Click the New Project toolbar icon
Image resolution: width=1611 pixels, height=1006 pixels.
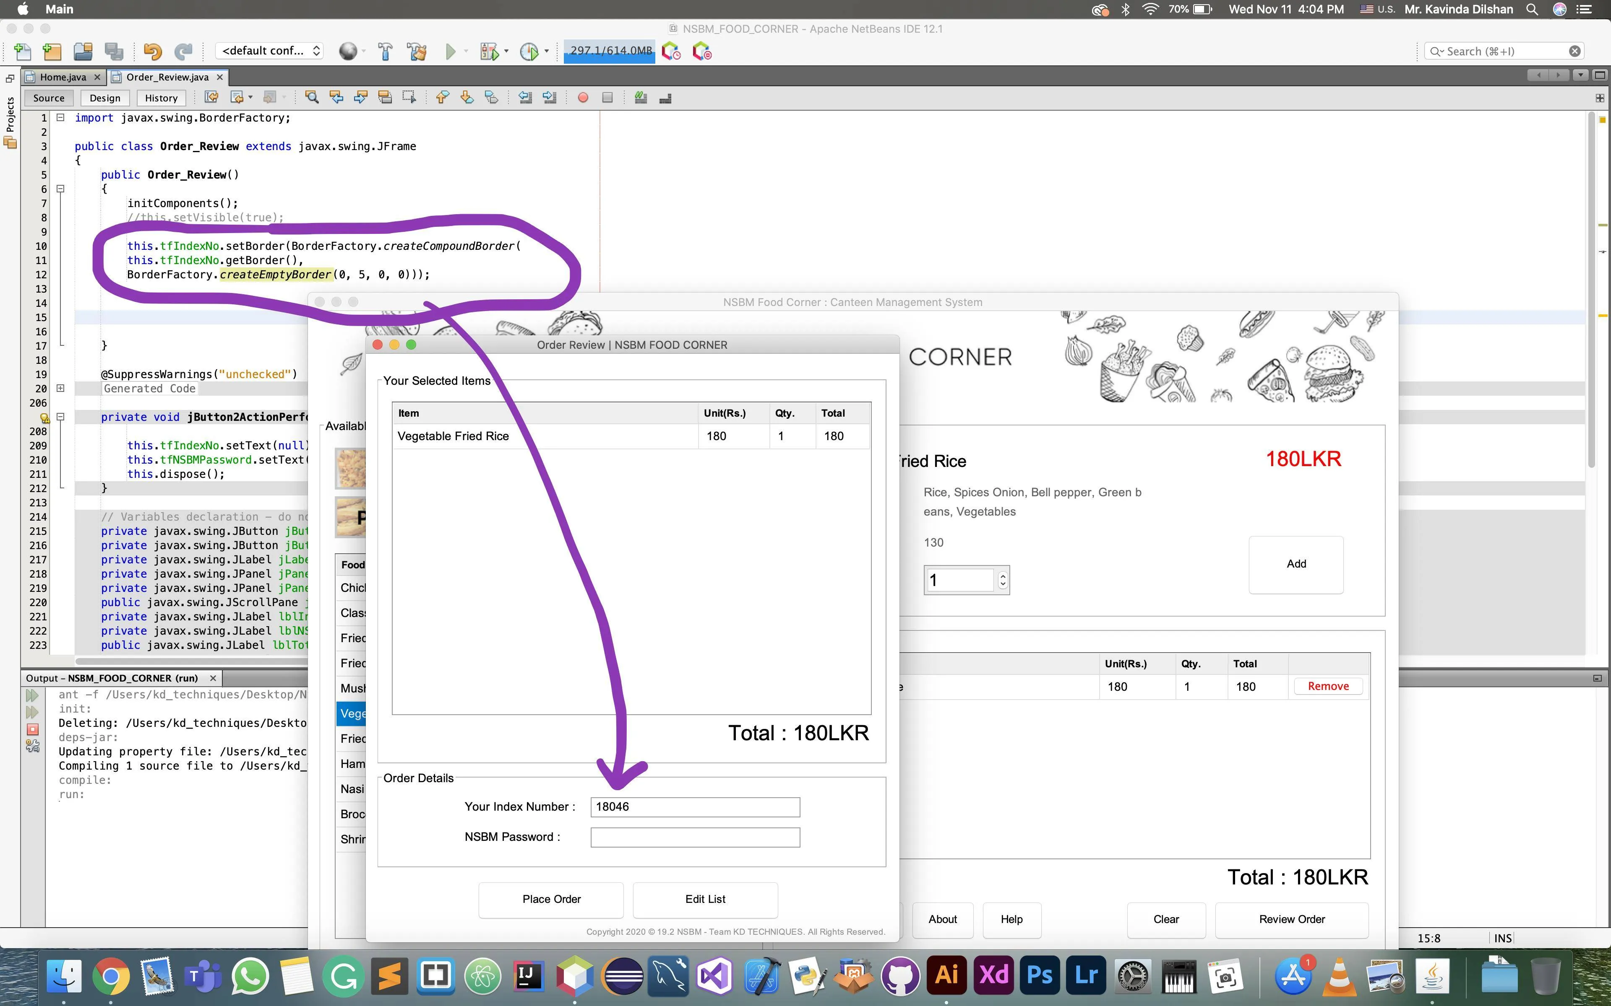[x=51, y=51]
